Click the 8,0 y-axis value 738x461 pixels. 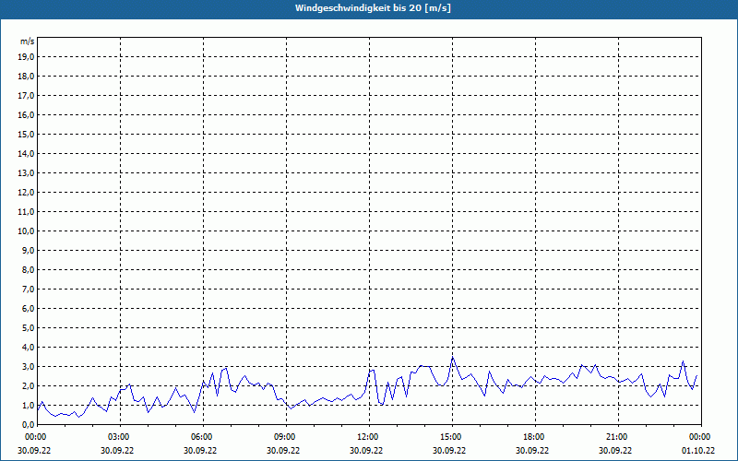point(30,269)
